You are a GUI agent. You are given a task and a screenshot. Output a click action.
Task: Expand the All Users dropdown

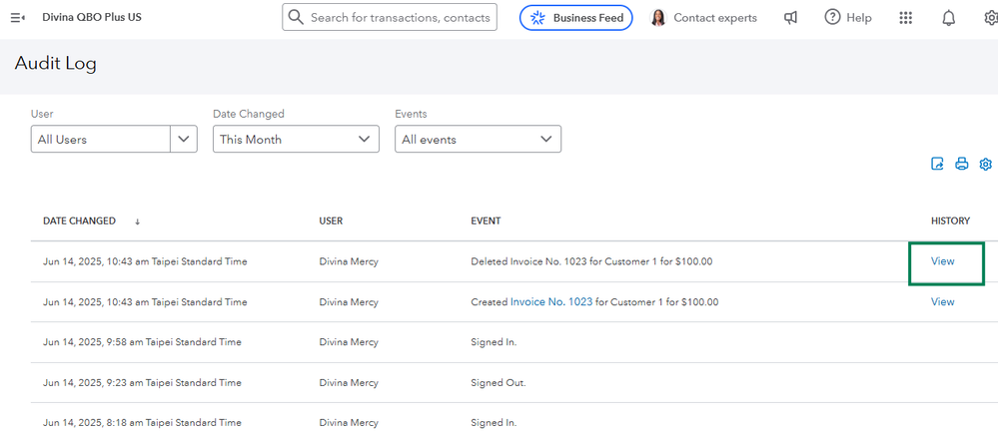pos(184,140)
